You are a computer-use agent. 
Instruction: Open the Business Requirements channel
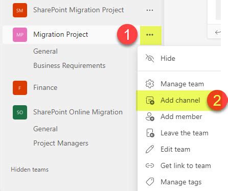[x=70, y=66]
